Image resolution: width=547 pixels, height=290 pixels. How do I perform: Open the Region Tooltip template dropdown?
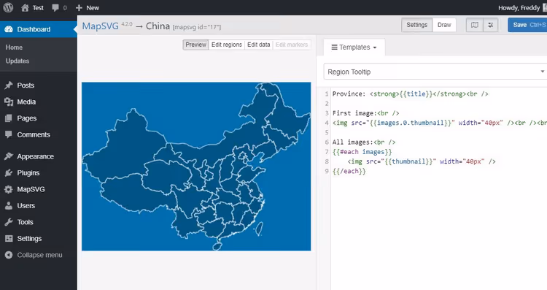(435, 72)
